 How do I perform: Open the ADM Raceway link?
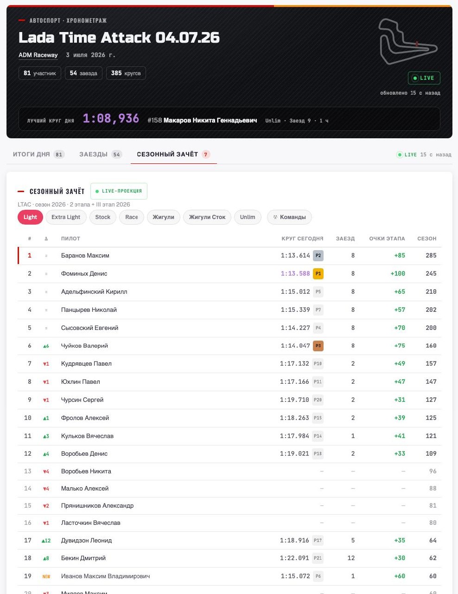(x=38, y=55)
